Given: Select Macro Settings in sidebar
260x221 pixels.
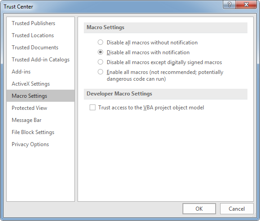Looking at the screenshot, I should tap(40, 96).
